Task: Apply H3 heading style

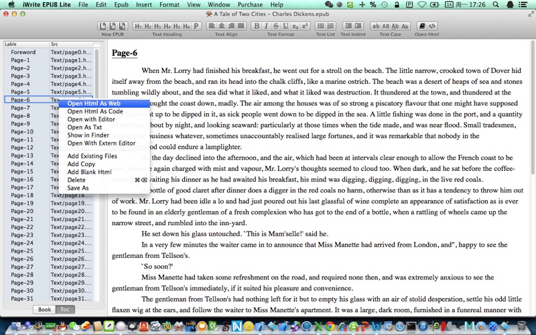Action: click(157, 26)
